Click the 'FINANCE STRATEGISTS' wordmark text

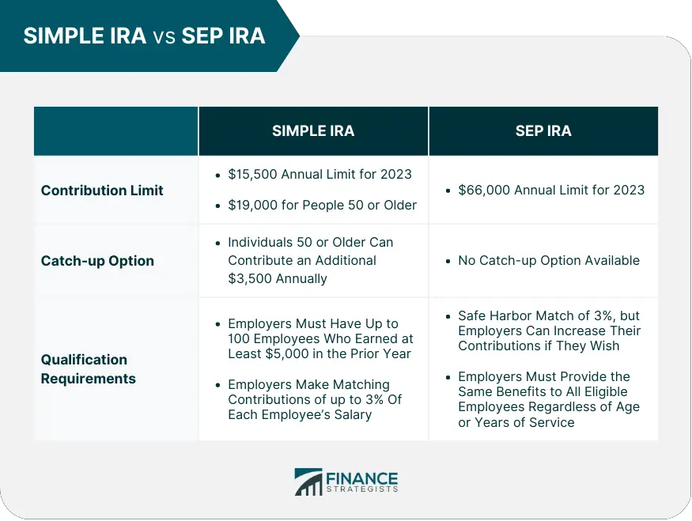coord(362,481)
